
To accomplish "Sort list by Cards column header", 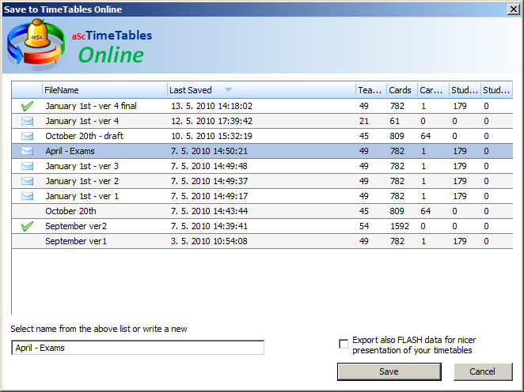I will pos(401,90).
